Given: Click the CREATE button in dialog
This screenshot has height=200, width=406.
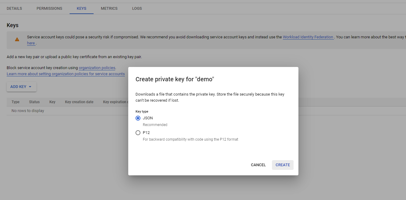Looking at the screenshot, I should click(x=283, y=165).
